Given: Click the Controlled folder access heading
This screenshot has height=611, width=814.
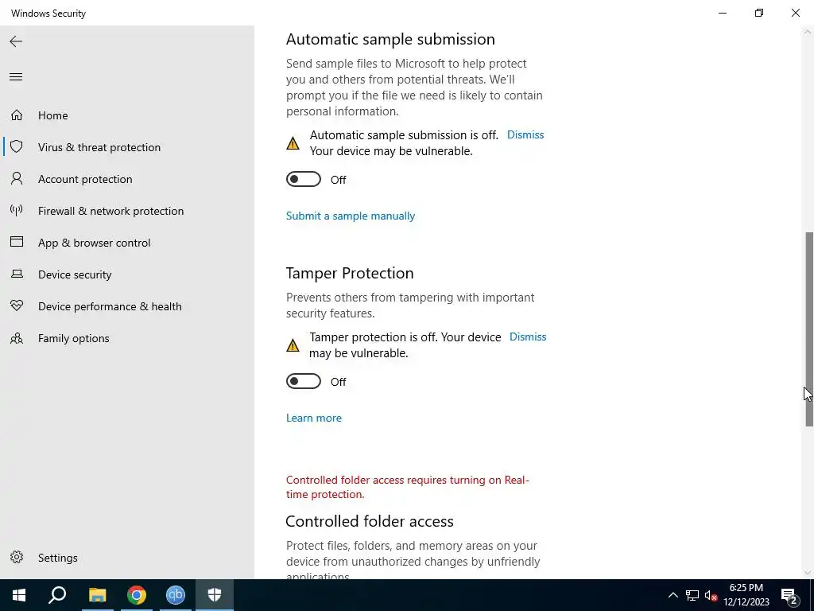Looking at the screenshot, I should (x=370, y=521).
